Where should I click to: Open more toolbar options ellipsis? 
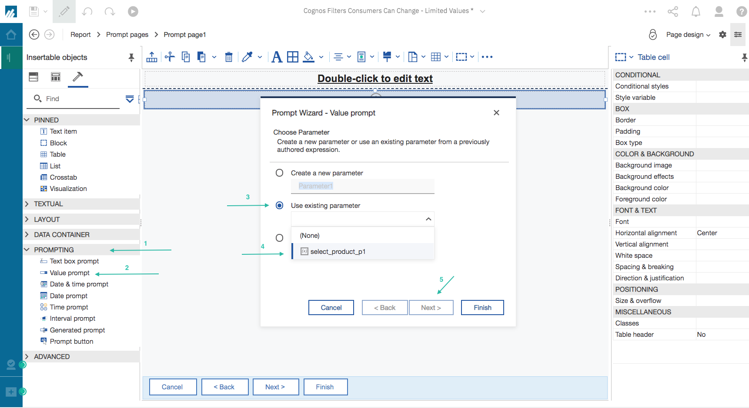coord(487,57)
